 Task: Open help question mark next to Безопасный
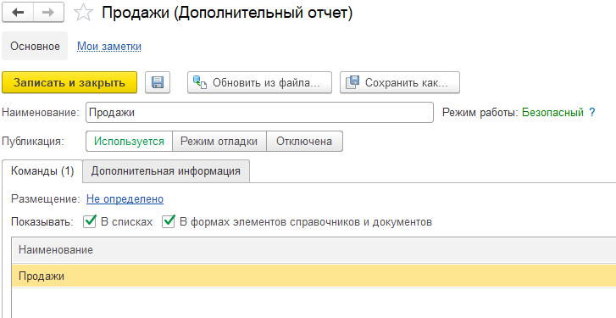click(x=592, y=113)
